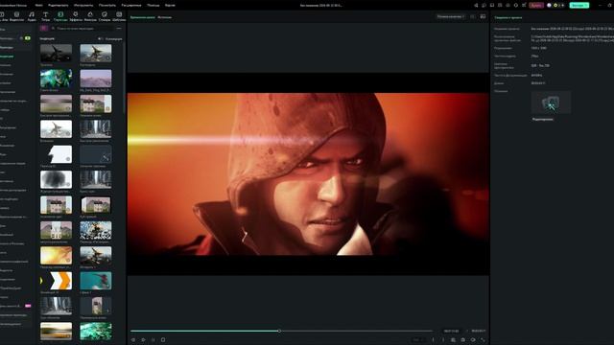Seek using the preview progress bar handle
This screenshot has height=345, width=614.
[279, 331]
